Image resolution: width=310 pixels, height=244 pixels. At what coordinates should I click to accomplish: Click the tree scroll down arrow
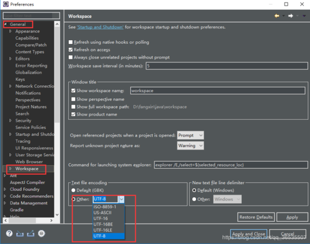pos(57,214)
